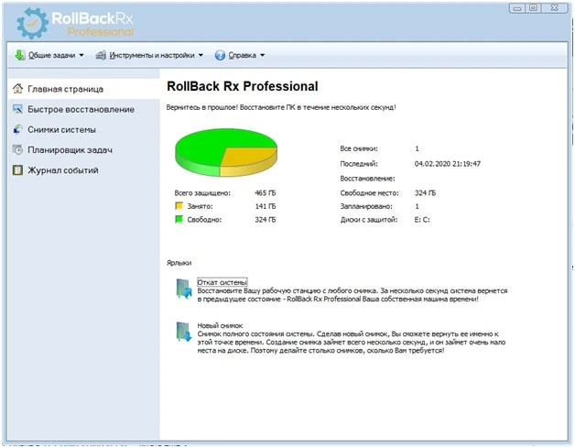Click the Home page house icon
The width and height of the screenshot is (575, 448).
pyautogui.click(x=17, y=89)
